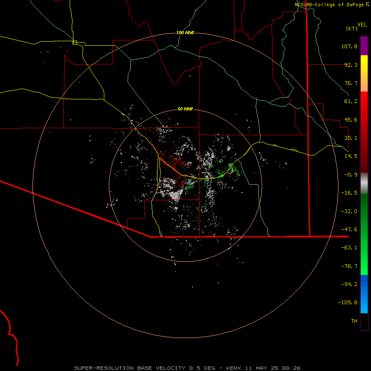
Task: Click the -47.6 velocity scale value
Action: coord(349,230)
